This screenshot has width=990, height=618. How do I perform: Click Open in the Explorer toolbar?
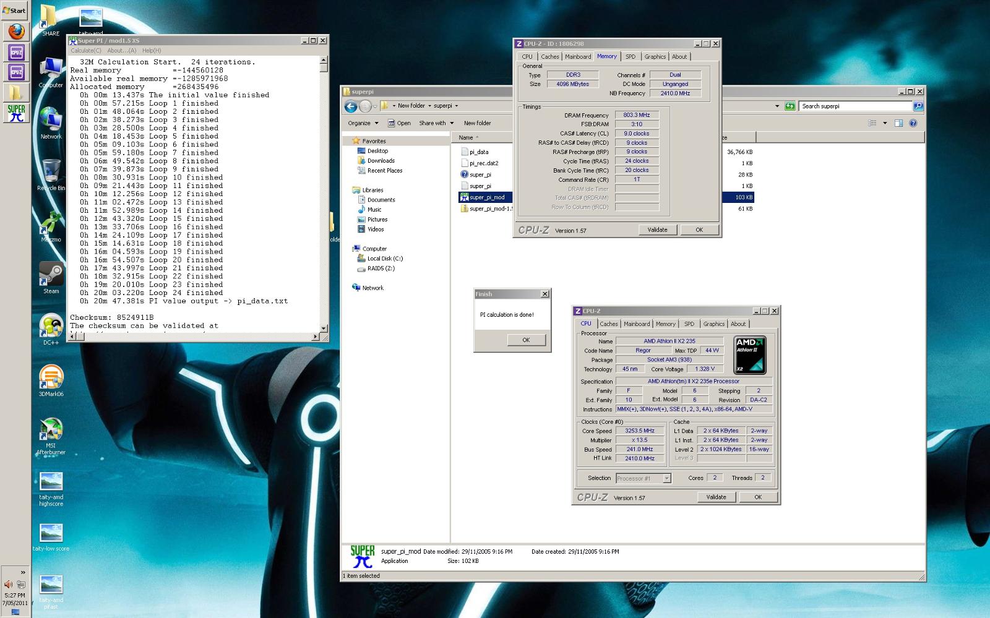[399, 123]
